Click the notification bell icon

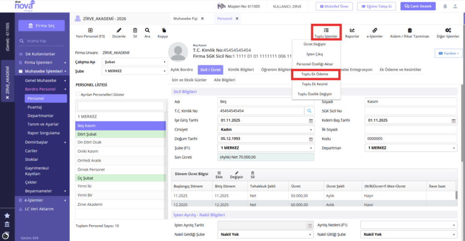pos(445,6)
